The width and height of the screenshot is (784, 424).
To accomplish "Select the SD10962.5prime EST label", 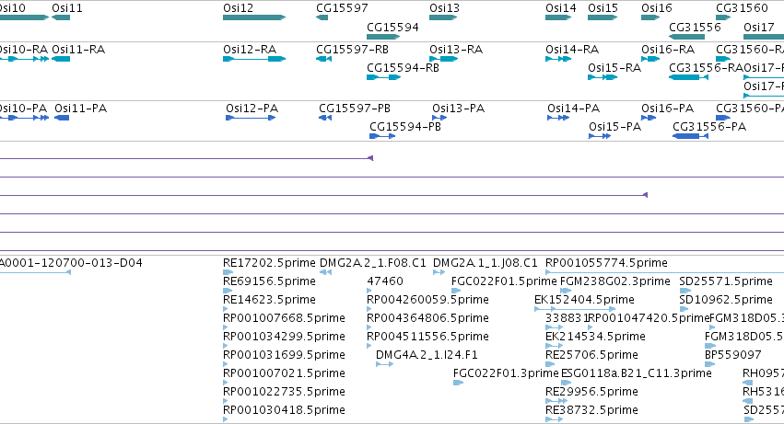I will [726, 300].
